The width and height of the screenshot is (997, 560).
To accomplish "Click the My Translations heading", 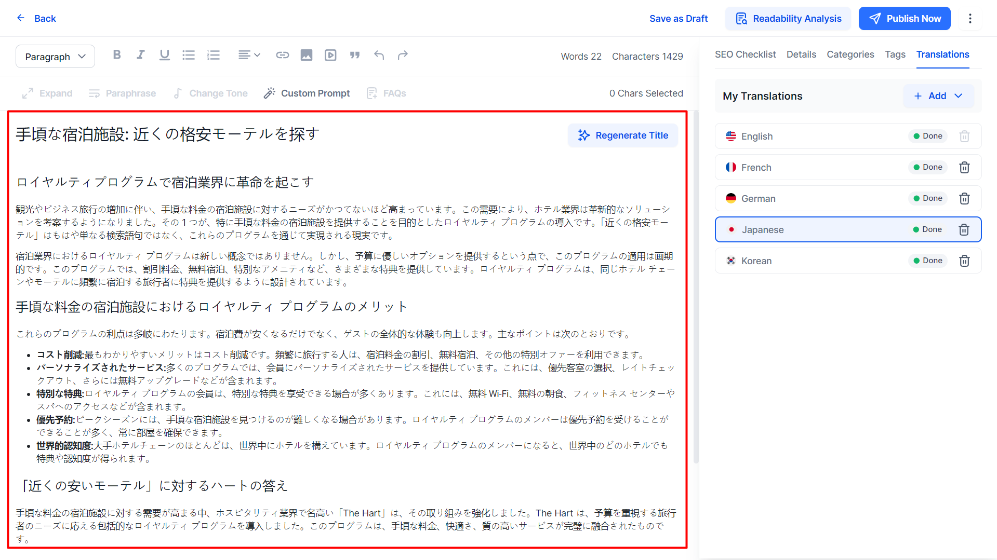I will click(x=762, y=96).
